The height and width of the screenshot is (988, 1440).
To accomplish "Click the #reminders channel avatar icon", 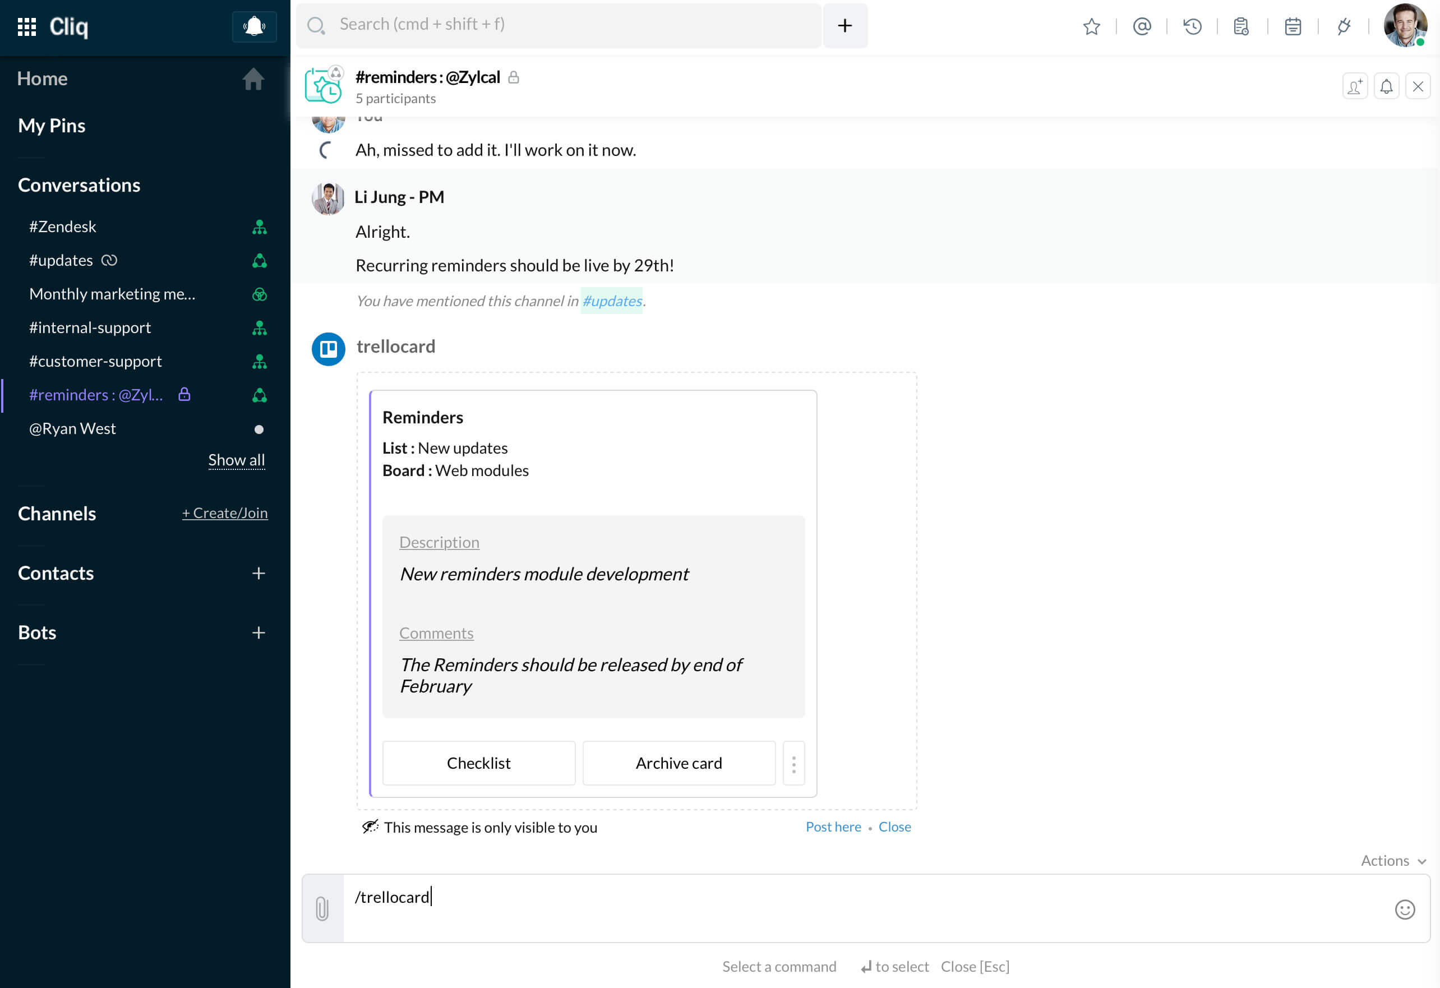I will point(324,85).
